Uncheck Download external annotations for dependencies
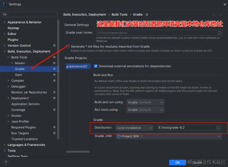The image size is (228, 167). pyautogui.click(x=96, y=66)
